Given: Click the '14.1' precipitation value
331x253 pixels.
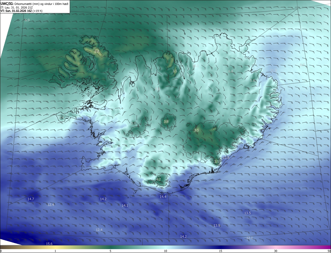Looking at the screenshot, I should coord(125,205).
